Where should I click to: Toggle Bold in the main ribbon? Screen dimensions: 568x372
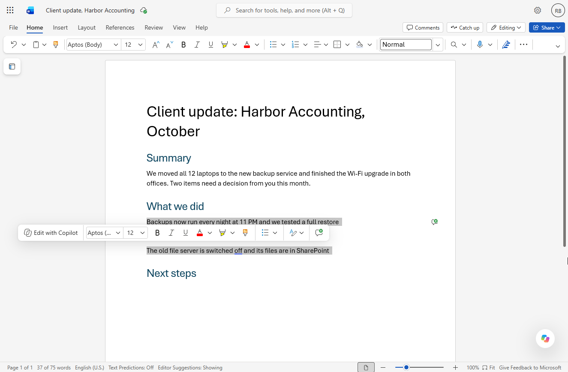point(183,45)
